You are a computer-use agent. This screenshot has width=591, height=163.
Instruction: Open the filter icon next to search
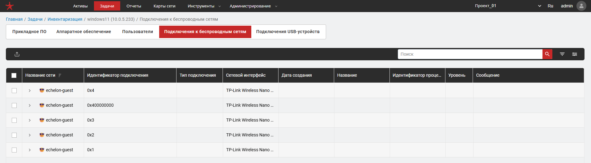[562, 54]
